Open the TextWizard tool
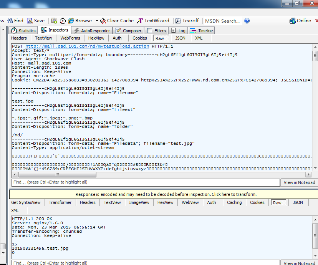The width and height of the screenshot is (318, 265). tap(153, 21)
